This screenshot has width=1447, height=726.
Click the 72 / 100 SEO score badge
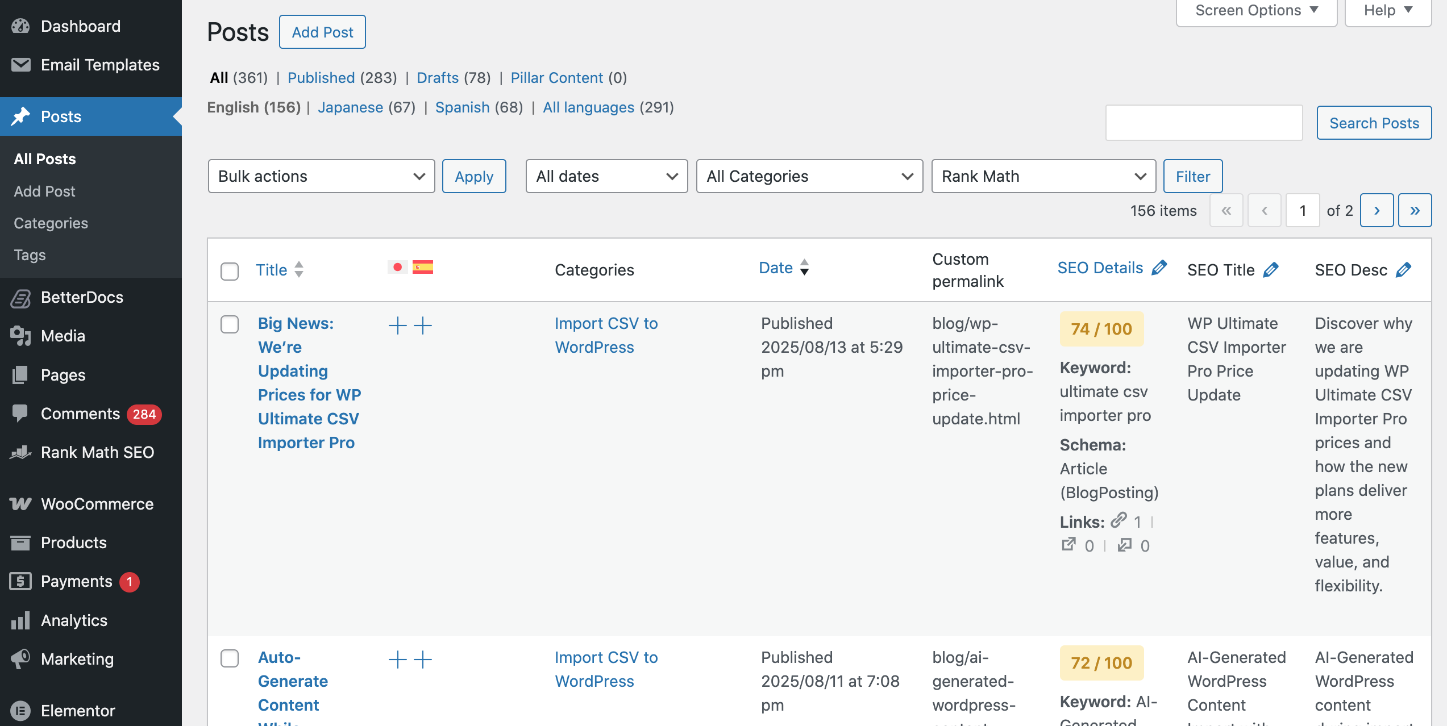[1101, 663]
